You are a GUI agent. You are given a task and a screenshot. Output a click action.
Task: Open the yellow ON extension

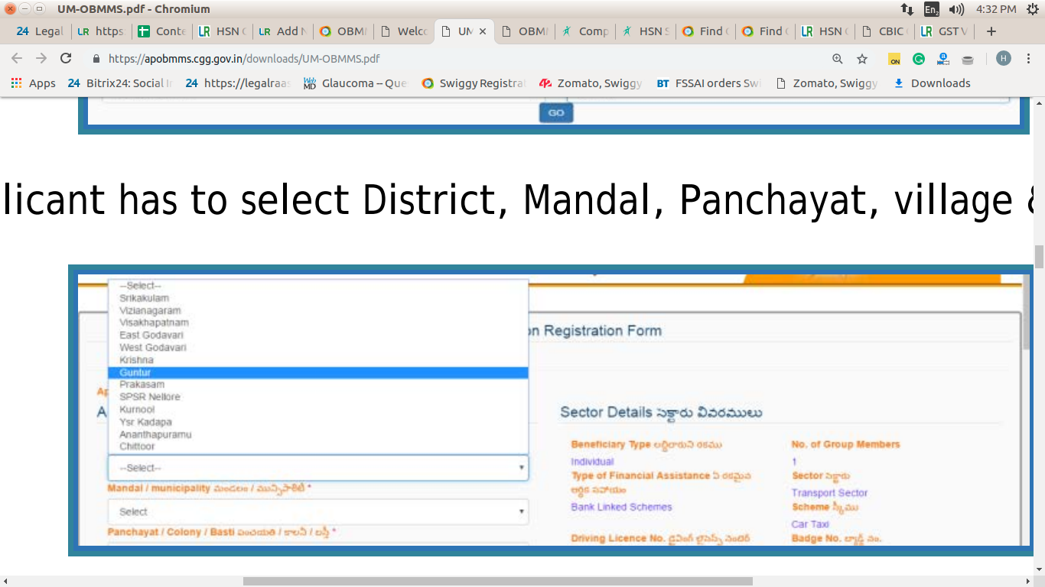pos(894,59)
